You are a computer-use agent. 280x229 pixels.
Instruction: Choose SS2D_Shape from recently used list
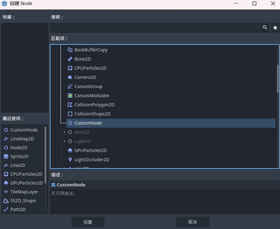tap(23, 201)
